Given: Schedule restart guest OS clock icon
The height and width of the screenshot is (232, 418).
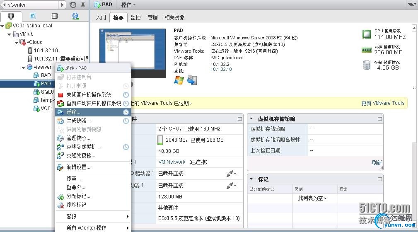Looking at the screenshot, I should [x=126, y=104].
